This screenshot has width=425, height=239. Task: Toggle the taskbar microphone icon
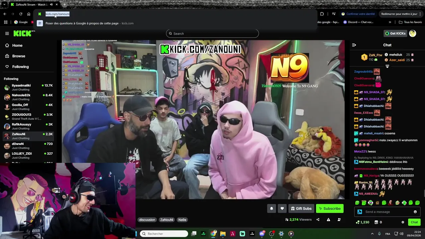coord(379,234)
